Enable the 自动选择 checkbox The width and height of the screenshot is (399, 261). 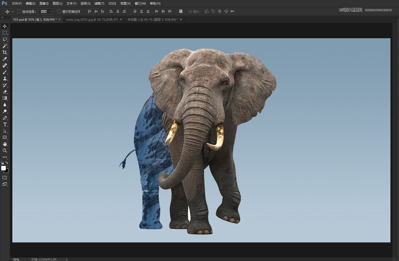click(x=19, y=12)
